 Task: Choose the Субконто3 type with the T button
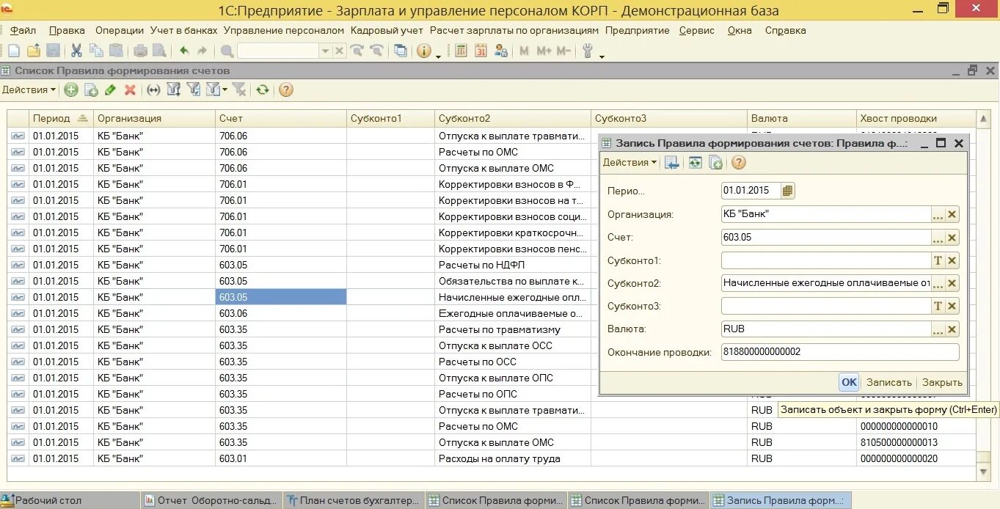click(x=938, y=306)
